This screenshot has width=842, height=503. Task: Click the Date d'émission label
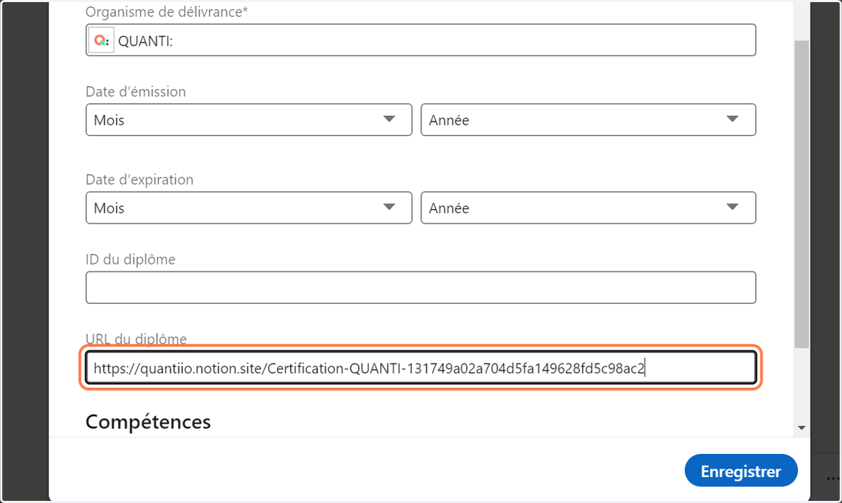(x=135, y=92)
